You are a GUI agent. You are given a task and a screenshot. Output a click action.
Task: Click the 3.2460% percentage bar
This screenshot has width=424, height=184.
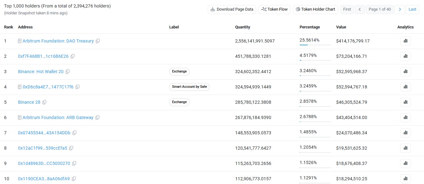pyautogui.click(x=315, y=75)
